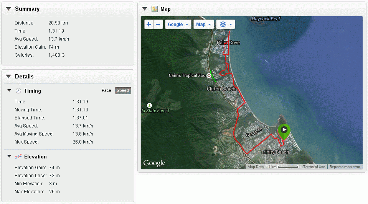Click the Haycock Reef map label
Screen dimensions: 368x204
(266, 19)
